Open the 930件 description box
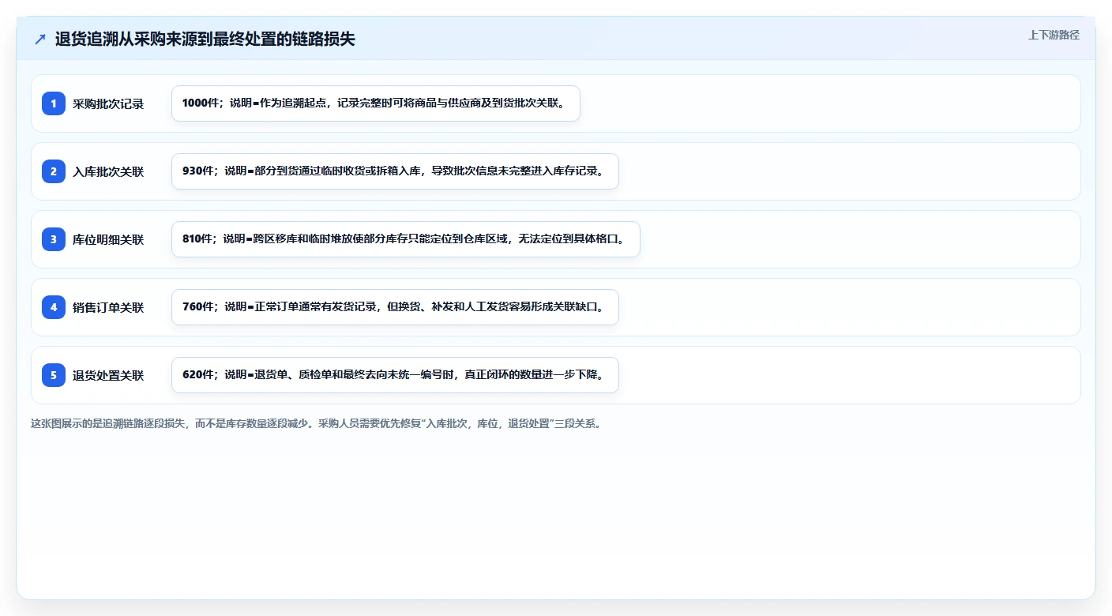This screenshot has width=1112, height=616. tap(395, 171)
